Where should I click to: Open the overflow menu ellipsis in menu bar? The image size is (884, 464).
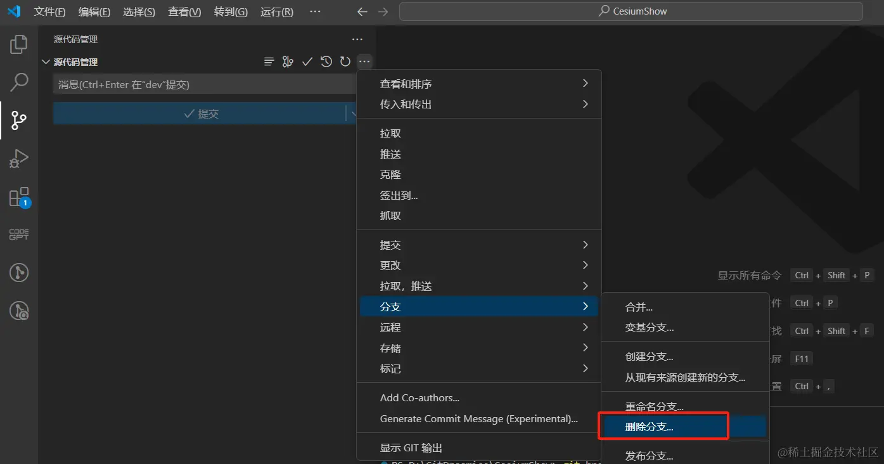tap(315, 11)
